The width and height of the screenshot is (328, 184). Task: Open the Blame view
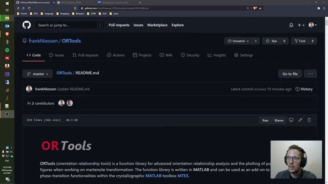pyautogui.click(x=279, y=121)
